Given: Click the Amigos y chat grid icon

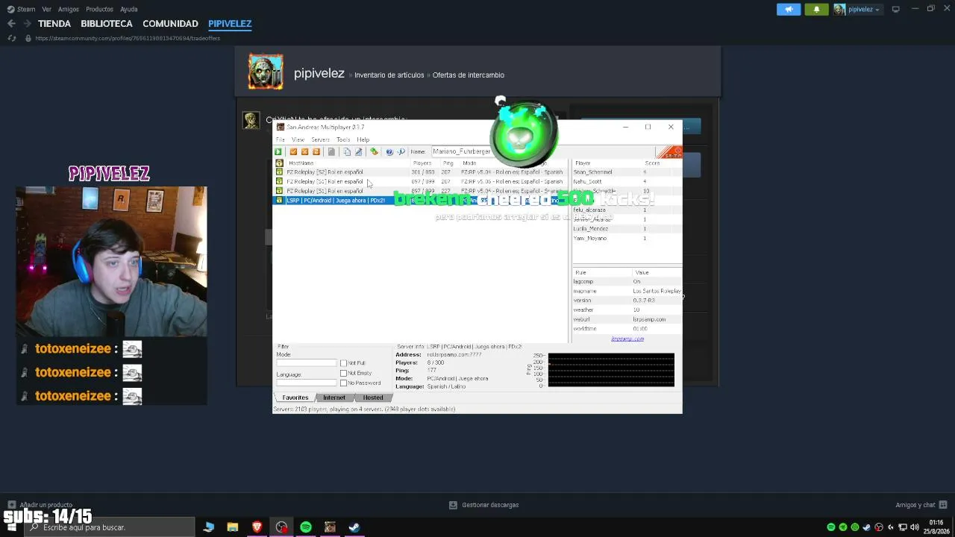Looking at the screenshot, I should pyautogui.click(x=943, y=505).
